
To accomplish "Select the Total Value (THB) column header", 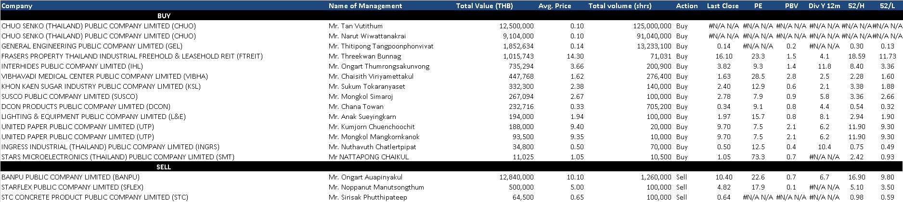I will tap(484, 6).
